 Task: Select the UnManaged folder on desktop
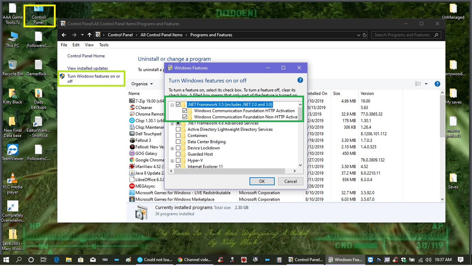pos(453,11)
